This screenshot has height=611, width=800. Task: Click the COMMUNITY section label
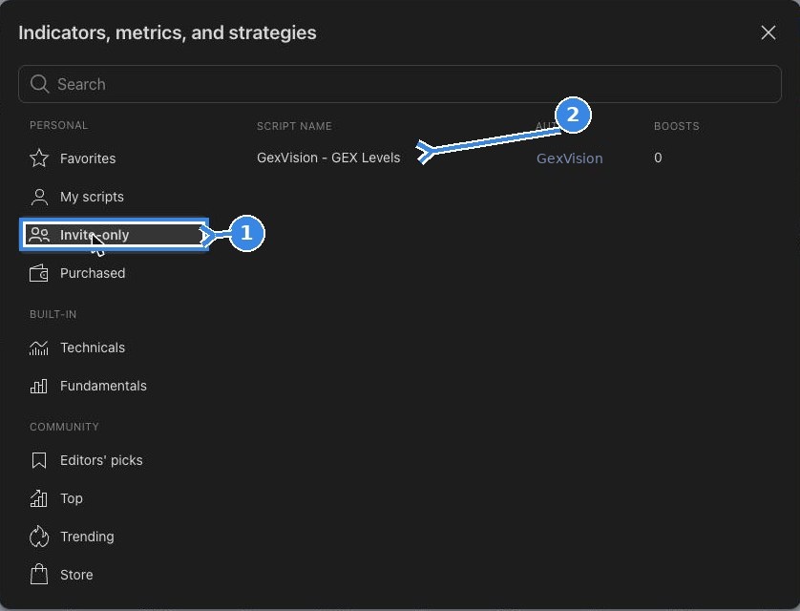tap(64, 427)
